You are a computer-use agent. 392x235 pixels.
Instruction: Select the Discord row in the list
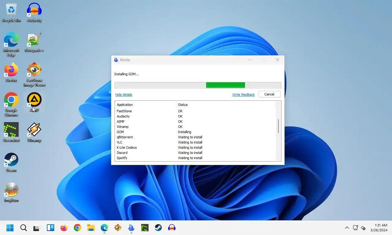(x=195, y=153)
